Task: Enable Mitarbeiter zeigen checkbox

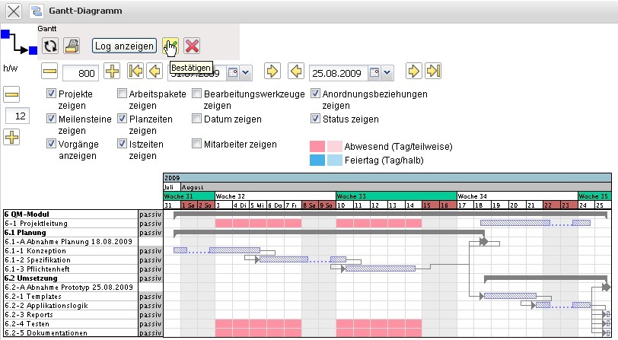Action: (x=197, y=144)
